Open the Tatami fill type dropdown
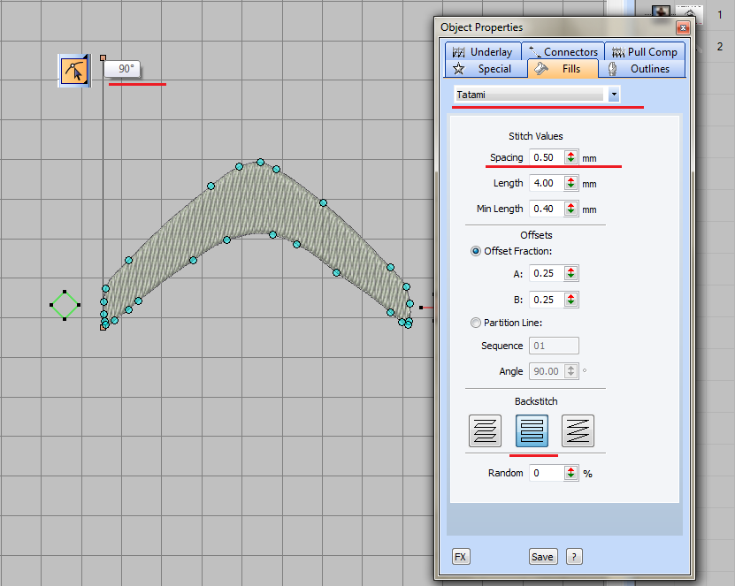Screen dimensions: 735x586 click(614, 94)
